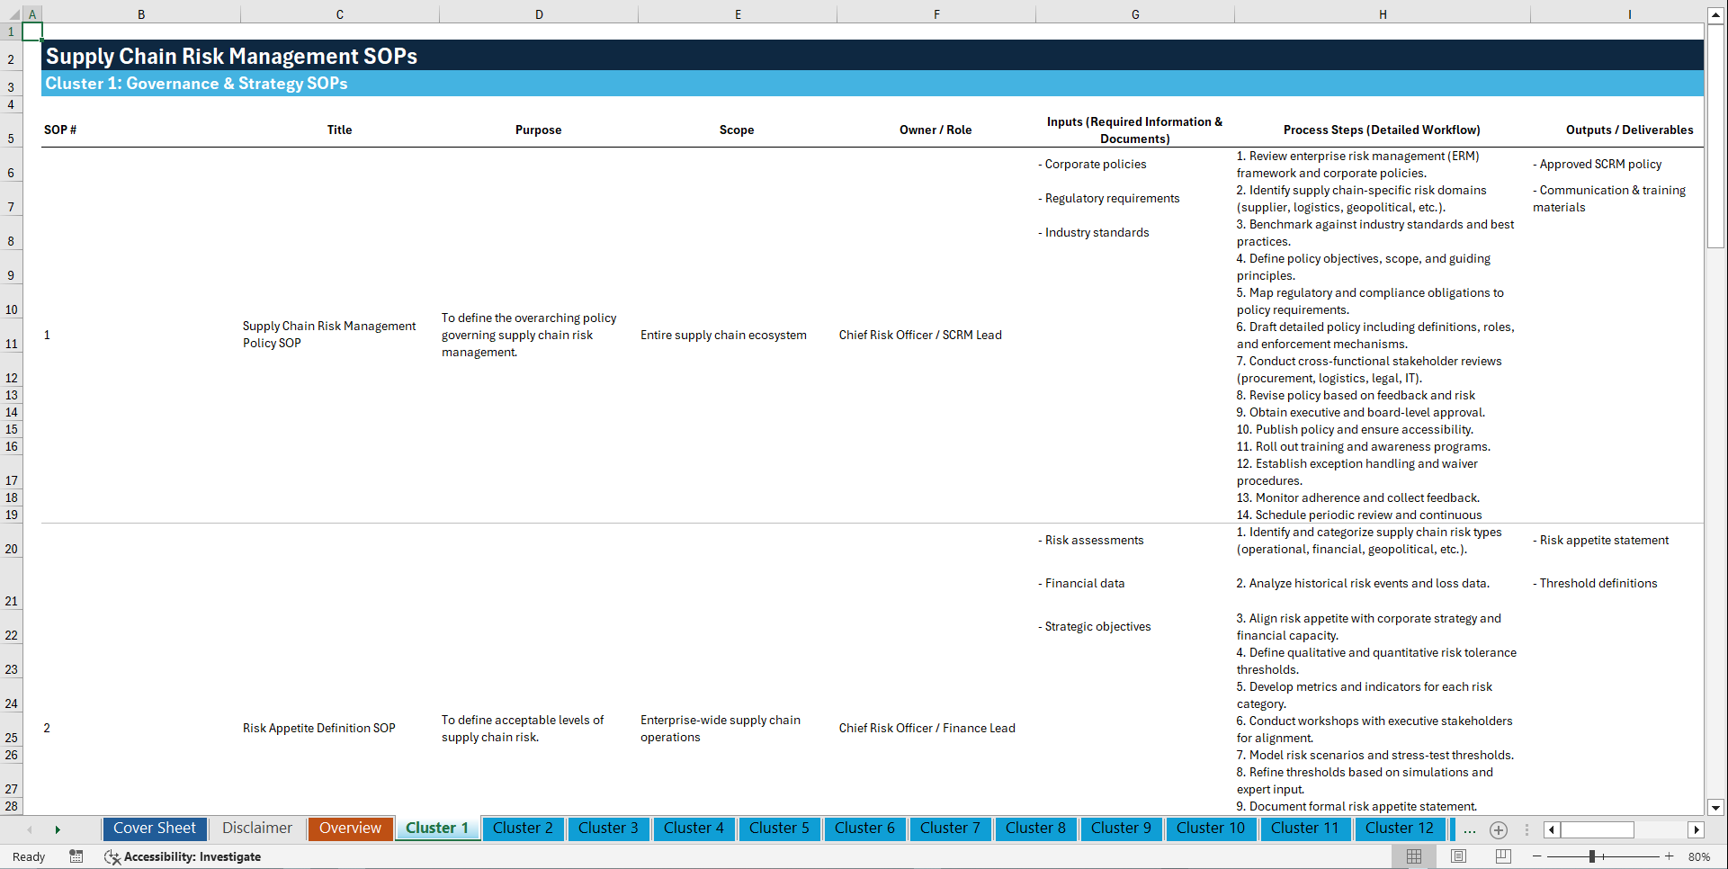
Task: Switch to Normal view in status bar
Action: (1415, 856)
